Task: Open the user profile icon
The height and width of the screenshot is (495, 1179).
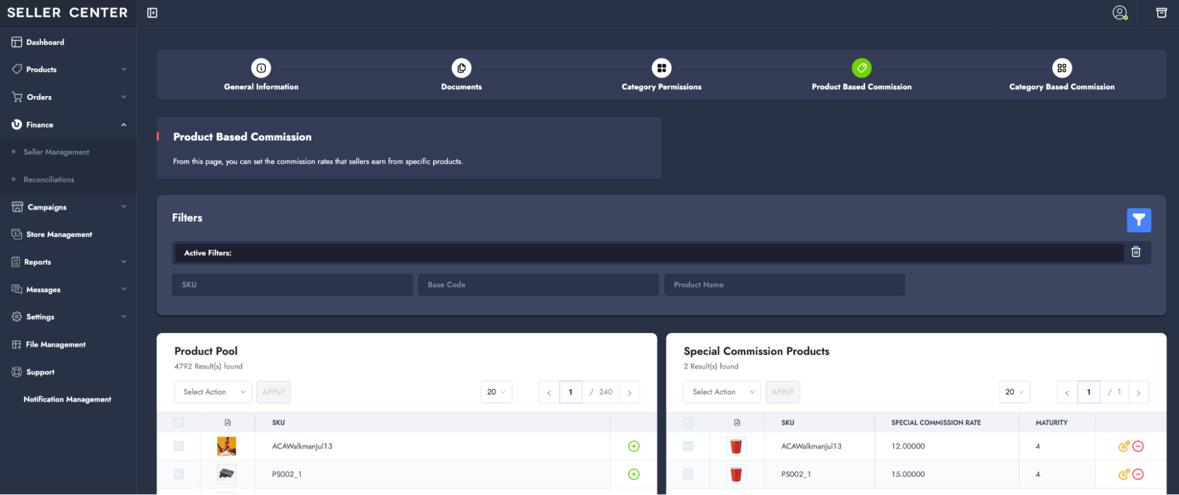Action: pos(1119,13)
